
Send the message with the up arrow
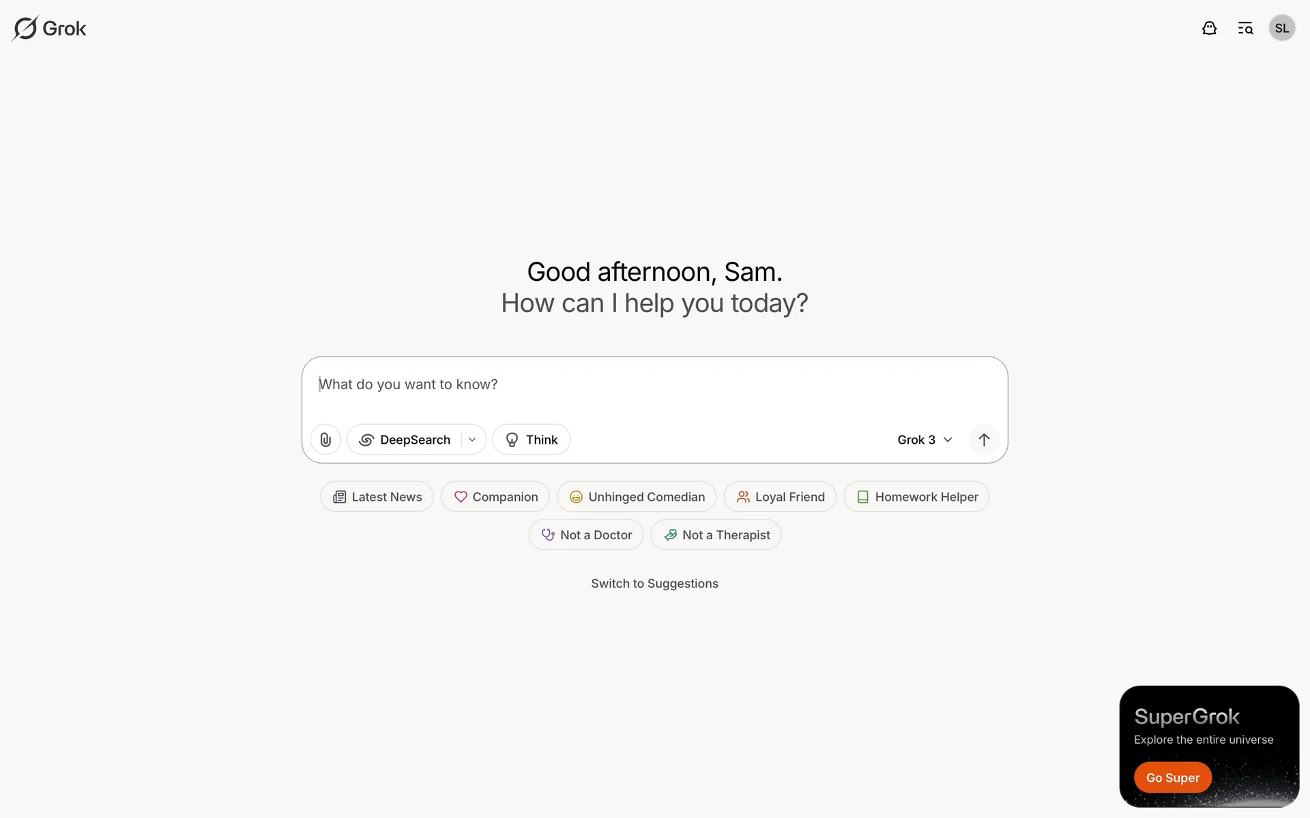point(984,440)
